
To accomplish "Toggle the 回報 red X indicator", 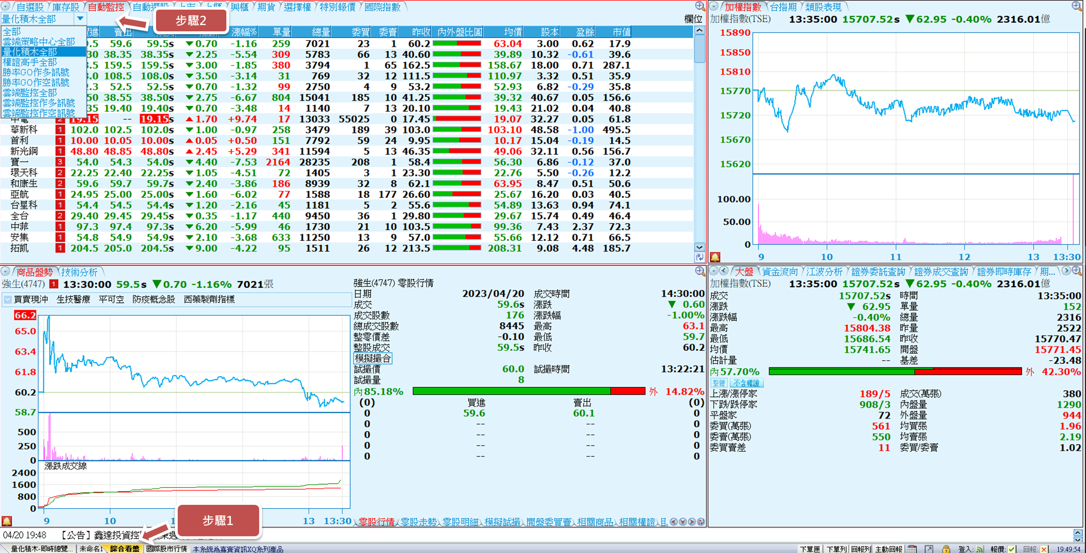I will click(x=1044, y=549).
